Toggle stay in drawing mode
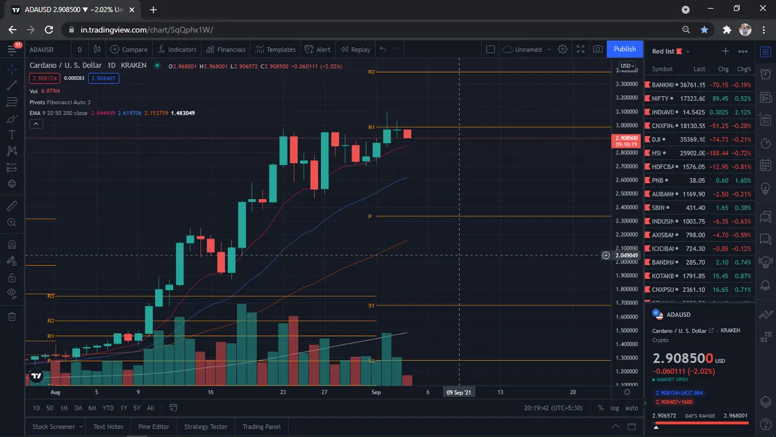The width and height of the screenshot is (776, 437). pyautogui.click(x=12, y=262)
